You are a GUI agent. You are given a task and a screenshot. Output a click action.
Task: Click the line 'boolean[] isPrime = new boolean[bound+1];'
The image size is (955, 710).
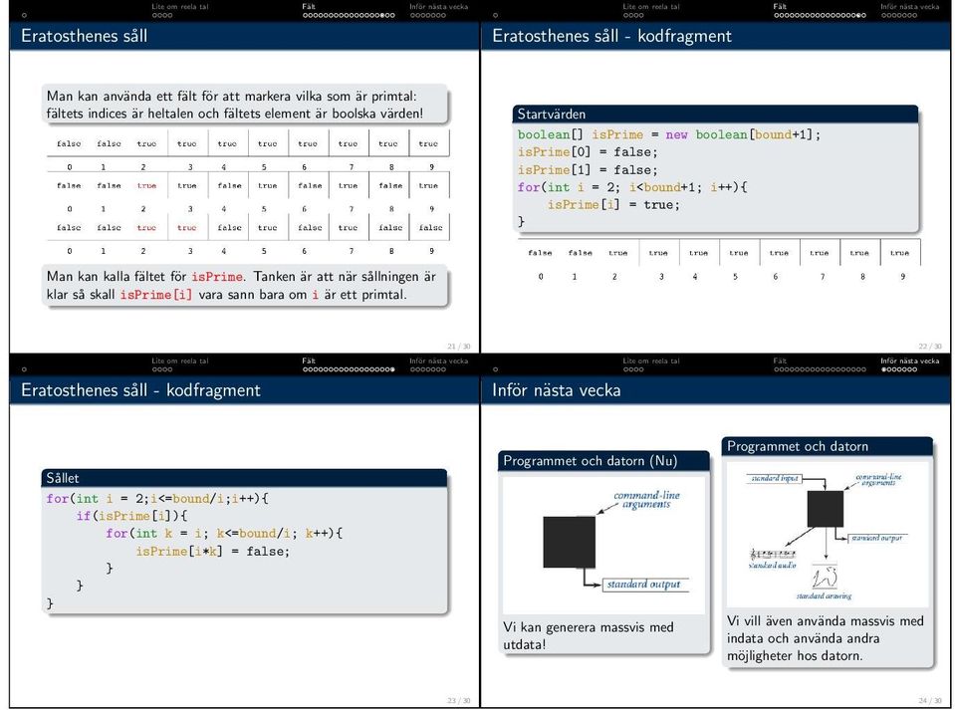click(x=669, y=134)
